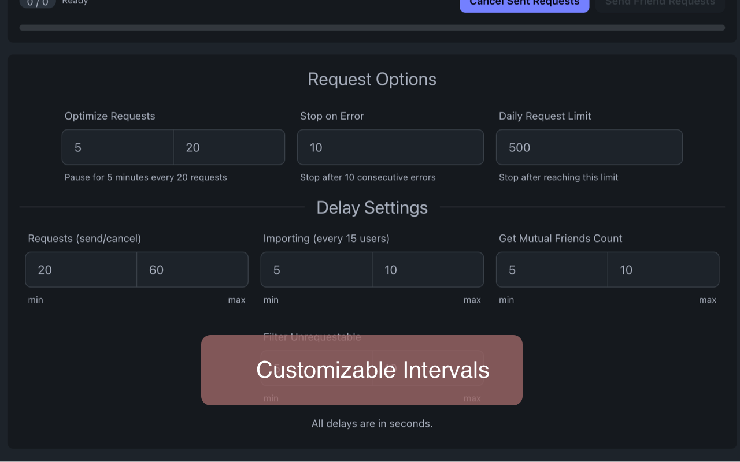Click the Cancel Sent Requests button
The height and width of the screenshot is (462, 740).
(x=524, y=5)
